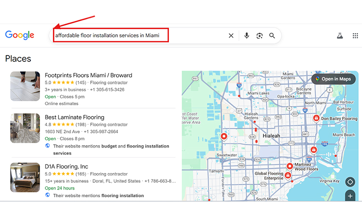Viewport: 362px width, 217px height.
Task: Select Don Bailey Flooring map pin
Action: [316, 118]
